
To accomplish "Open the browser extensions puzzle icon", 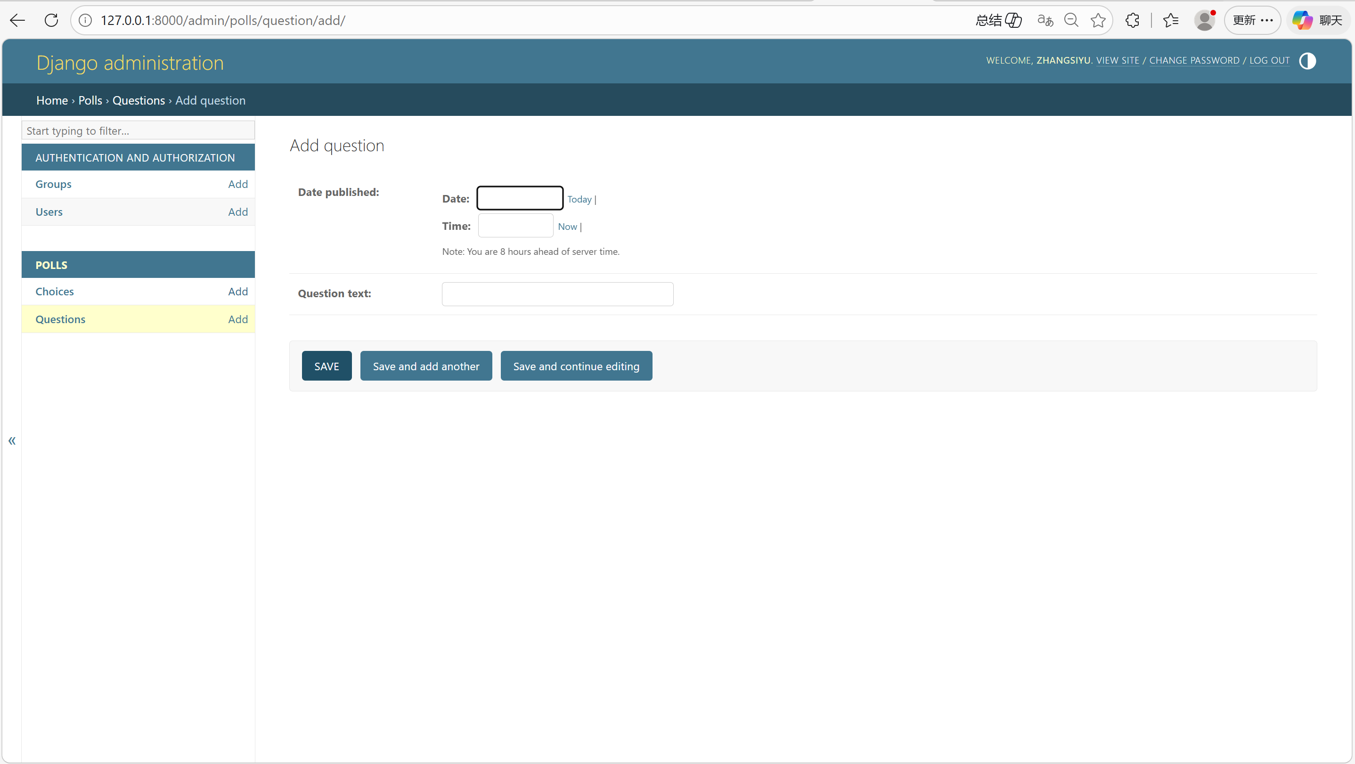I will tap(1132, 21).
